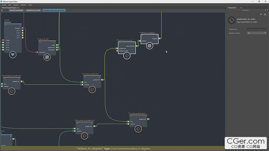Click the float4x4 diamond value icon

(13, 55)
